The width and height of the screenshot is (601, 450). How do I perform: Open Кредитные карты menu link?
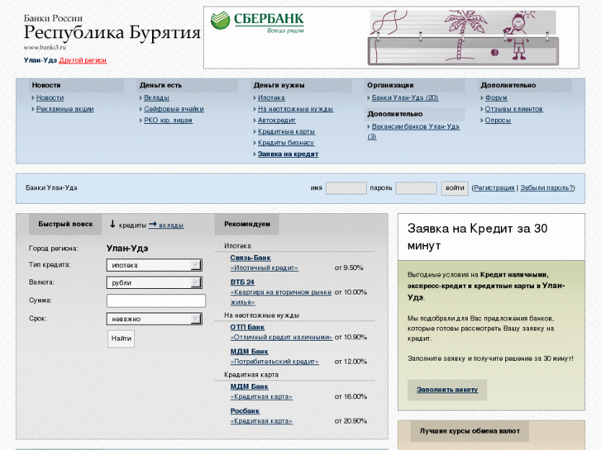pos(286,131)
